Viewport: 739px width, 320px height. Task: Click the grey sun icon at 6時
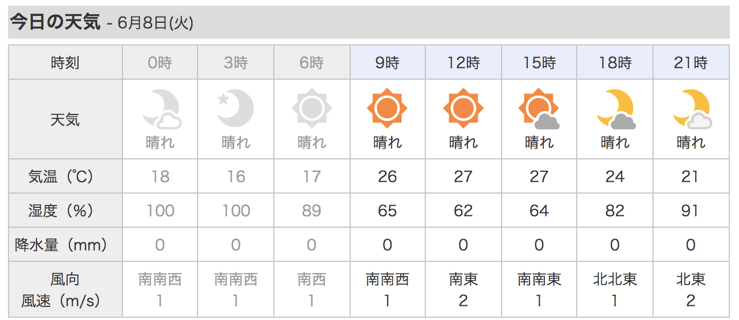(311, 108)
